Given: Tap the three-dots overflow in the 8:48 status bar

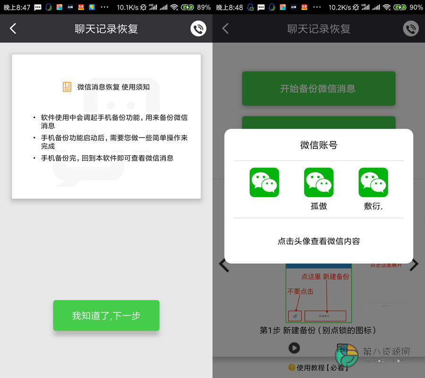Looking at the screenshot, I should [x=317, y=7].
